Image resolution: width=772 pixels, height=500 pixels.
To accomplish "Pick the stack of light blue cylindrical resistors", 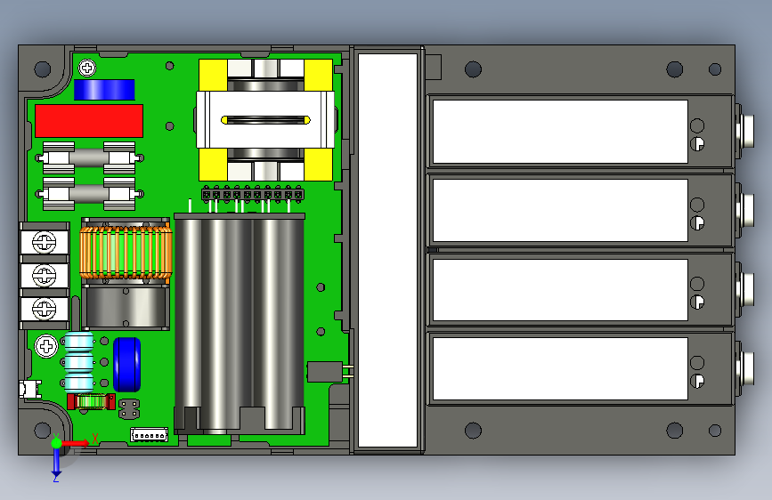I will 78,362.
